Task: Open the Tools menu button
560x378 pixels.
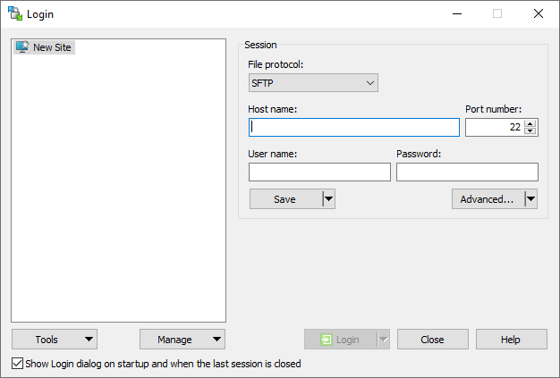Action: pos(55,340)
